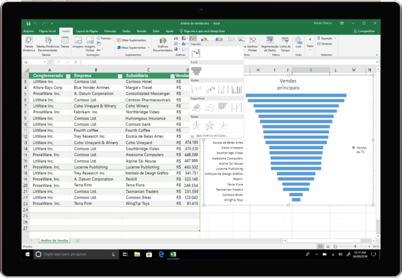Click the Diga-me search box
The image size is (402, 278).
tap(202, 31)
